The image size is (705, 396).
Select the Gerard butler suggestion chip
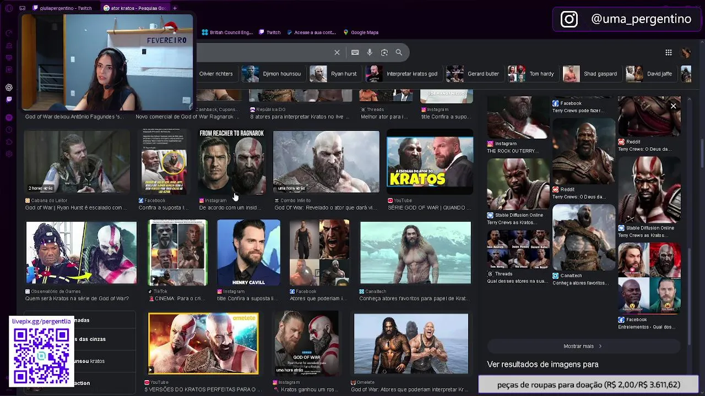click(474, 74)
